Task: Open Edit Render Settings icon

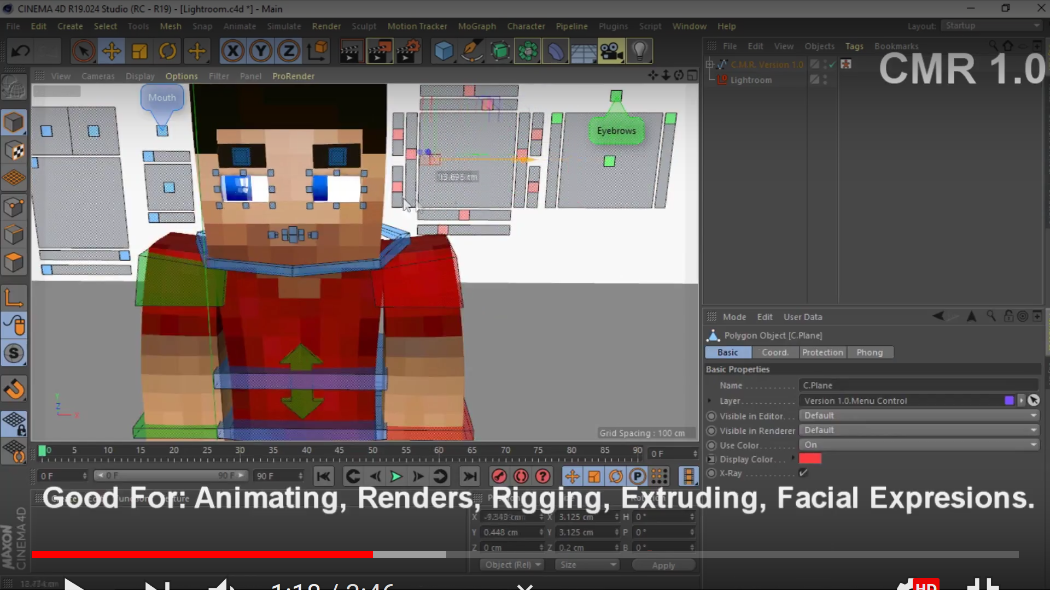Action: 408,51
